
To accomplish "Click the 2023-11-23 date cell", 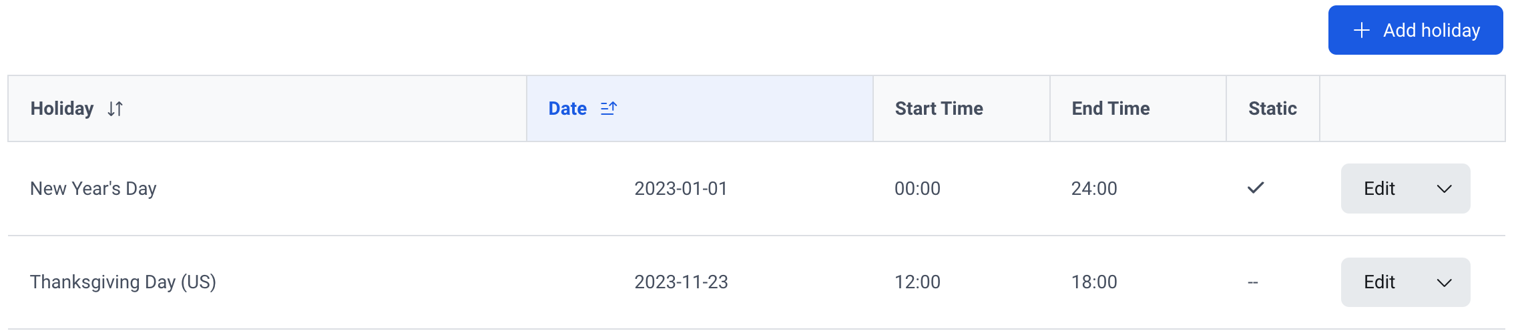I will (681, 282).
